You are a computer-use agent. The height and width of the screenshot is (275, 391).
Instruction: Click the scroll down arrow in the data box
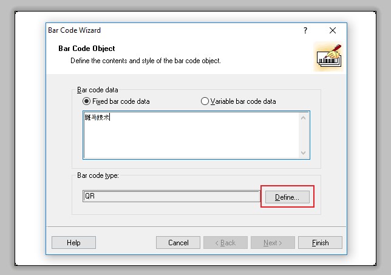coord(303,152)
